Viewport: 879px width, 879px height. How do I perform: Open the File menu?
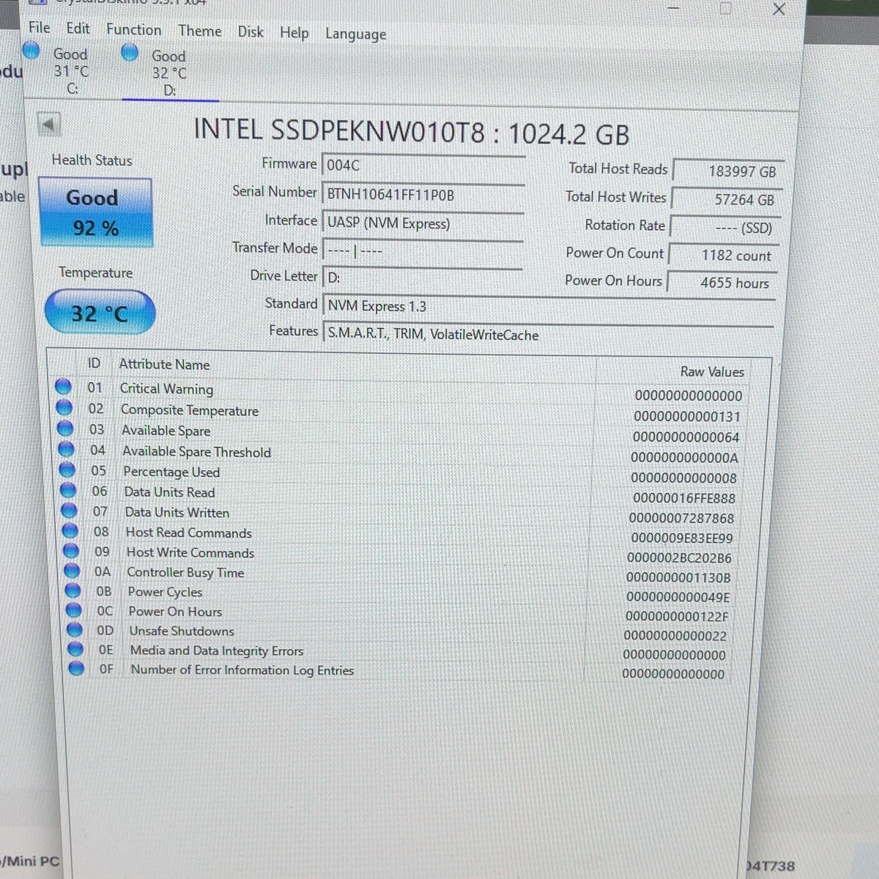pos(40,28)
